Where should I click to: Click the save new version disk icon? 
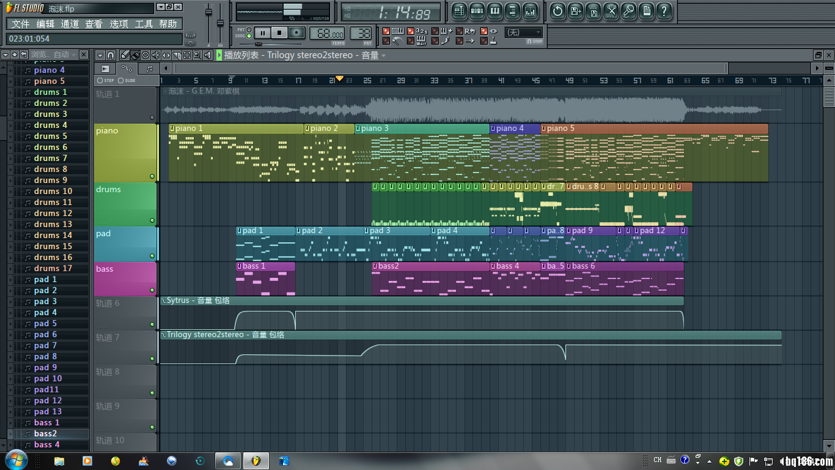pyautogui.click(x=575, y=11)
